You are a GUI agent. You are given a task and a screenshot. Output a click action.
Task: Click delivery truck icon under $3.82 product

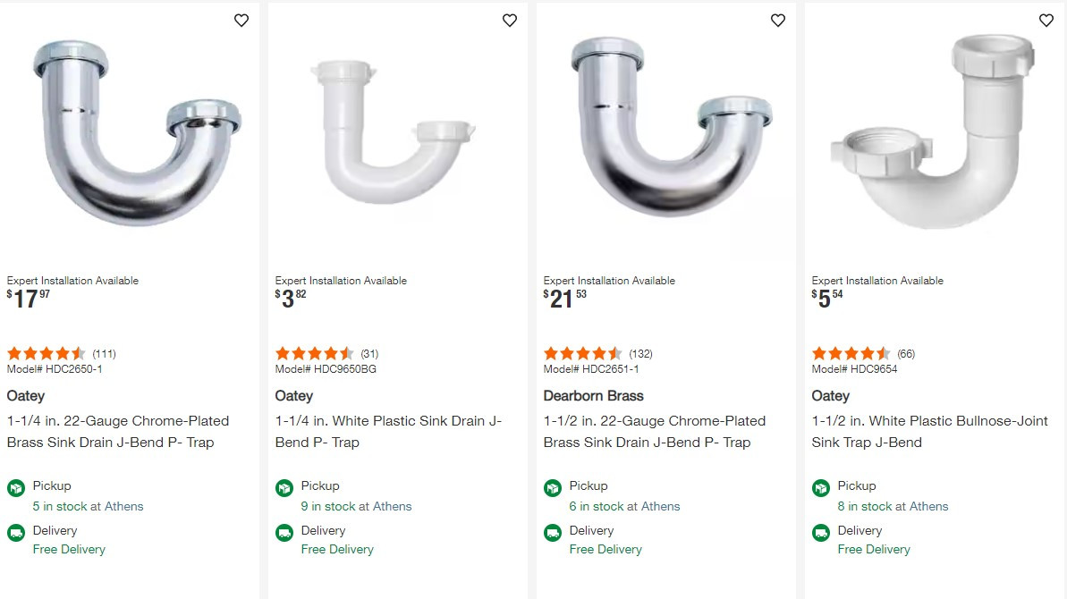284,533
